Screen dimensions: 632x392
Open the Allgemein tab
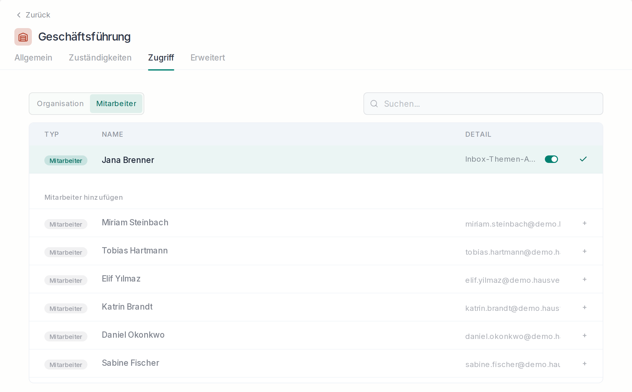(33, 58)
